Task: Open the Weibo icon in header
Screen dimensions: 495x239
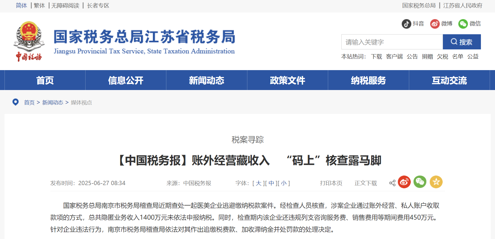Action: [x=435, y=24]
